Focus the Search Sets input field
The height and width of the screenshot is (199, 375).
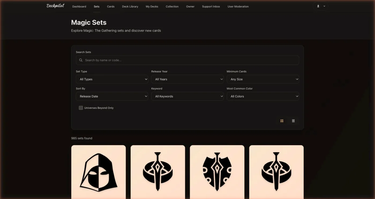(x=187, y=60)
